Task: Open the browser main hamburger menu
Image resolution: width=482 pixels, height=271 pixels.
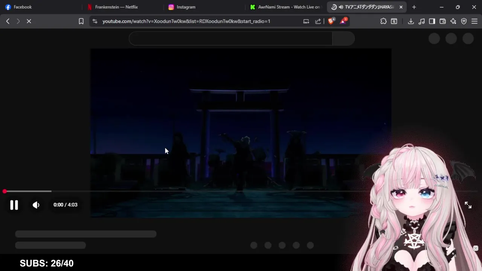Action: 474,21
